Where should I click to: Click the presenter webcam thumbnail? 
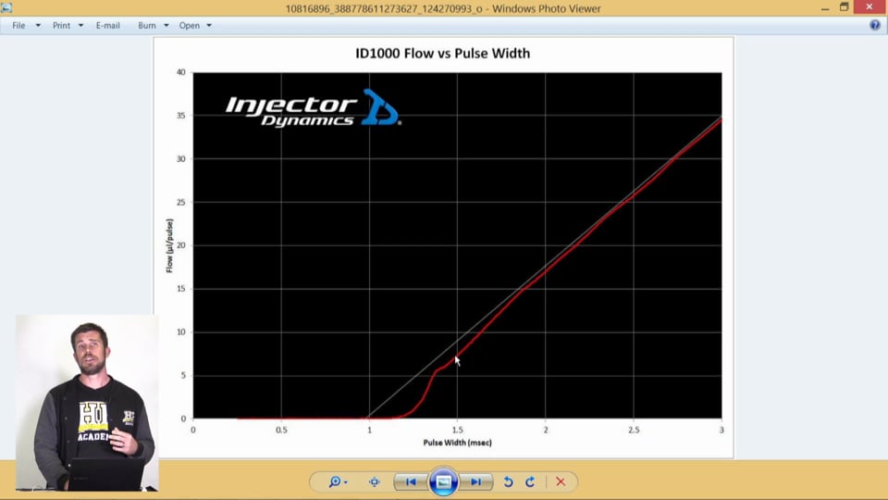pos(87,403)
